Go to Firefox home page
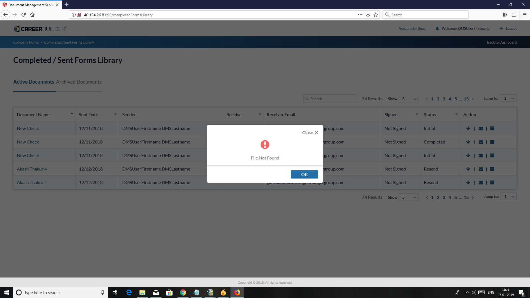The height and width of the screenshot is (298, 530). 32,15
